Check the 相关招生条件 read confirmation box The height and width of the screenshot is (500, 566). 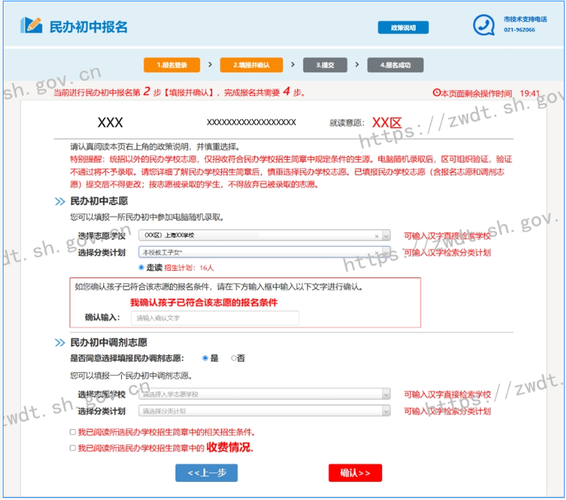pyautogui.click(x=73, y=432)
